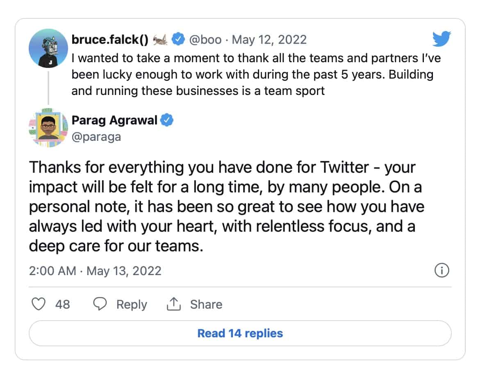Open the Parag Agrawal display name link
The height and width of the screenshot is (375, 478).
coord(114,120)
